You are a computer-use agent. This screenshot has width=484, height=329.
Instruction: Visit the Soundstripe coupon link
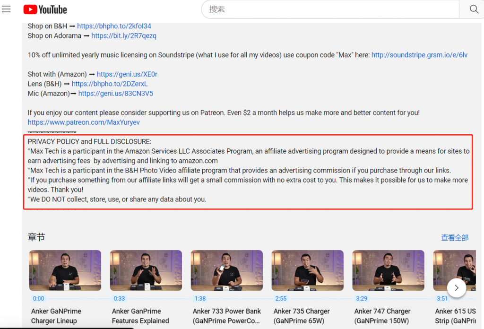coord(419,55)
